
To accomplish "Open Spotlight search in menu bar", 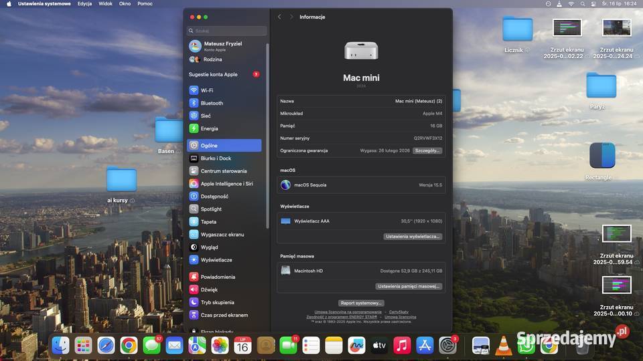I will (x=582, y=4).
